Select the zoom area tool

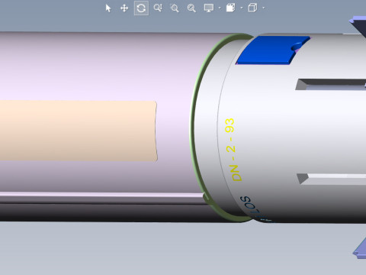175,8
